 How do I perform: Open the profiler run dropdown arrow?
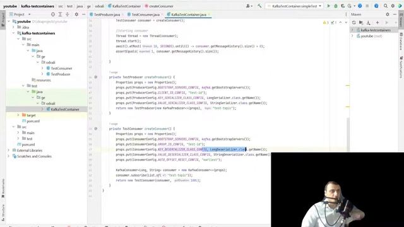pos(354,6)
